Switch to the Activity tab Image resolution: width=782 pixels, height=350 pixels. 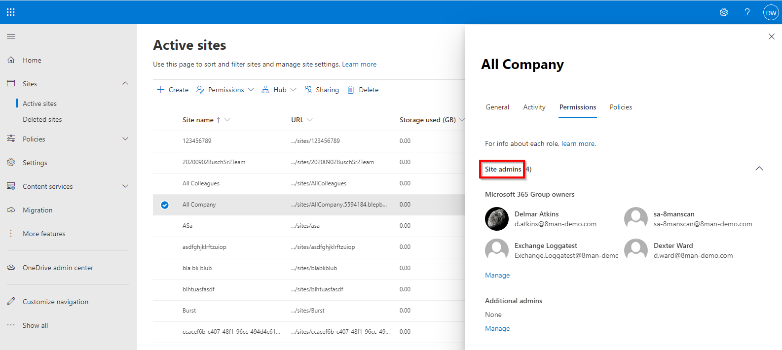pyautogui.click(x=534, y=107)
